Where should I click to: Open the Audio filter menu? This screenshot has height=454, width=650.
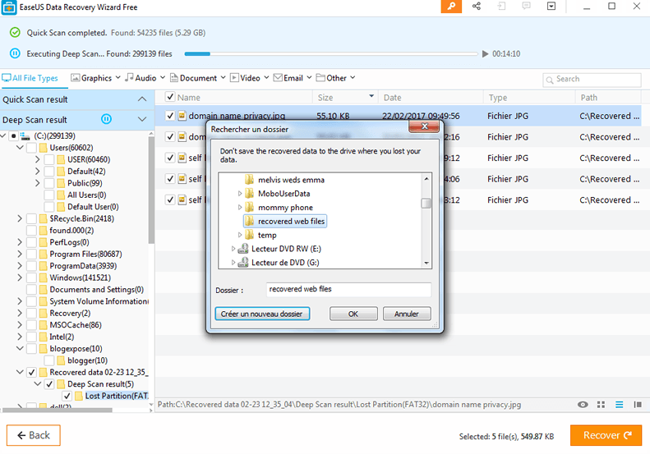point(163,77)
